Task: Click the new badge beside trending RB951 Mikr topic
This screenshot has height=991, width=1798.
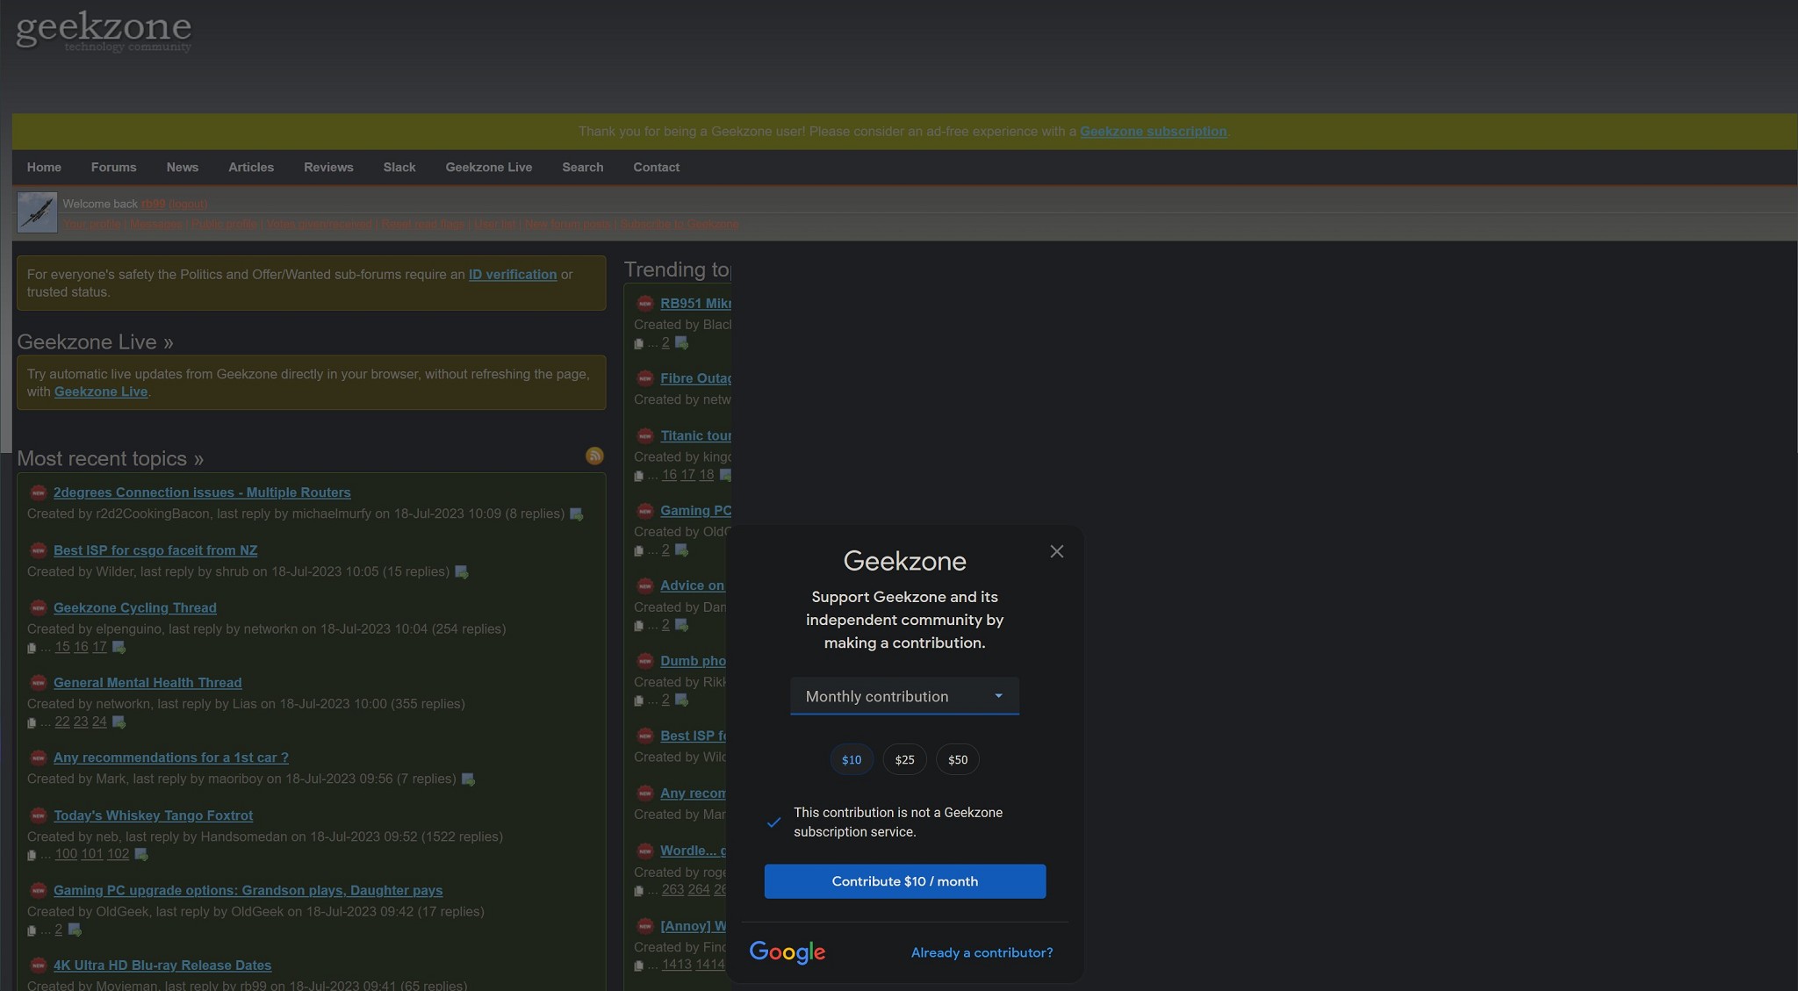Action: point(645,303)
